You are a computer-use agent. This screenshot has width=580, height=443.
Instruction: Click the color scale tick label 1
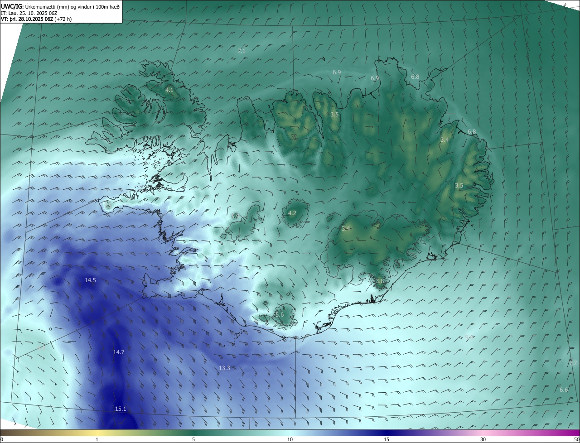pyautogui.click(x=97, y=440)
